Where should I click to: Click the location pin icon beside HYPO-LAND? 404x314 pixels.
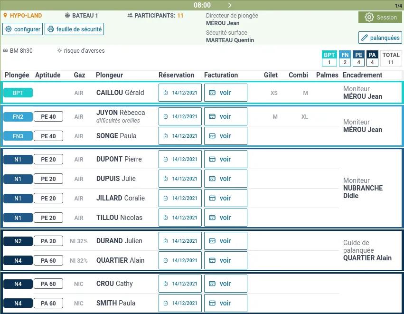point(5,15)
